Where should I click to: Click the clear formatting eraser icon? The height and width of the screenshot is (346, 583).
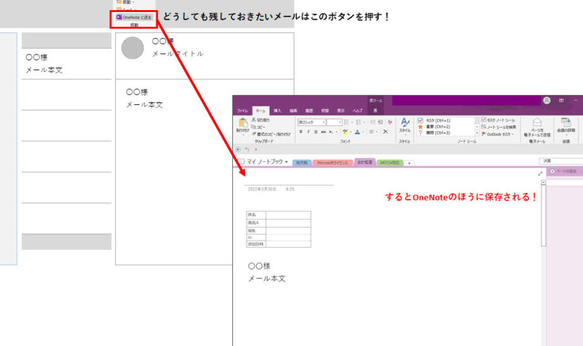click(x=390, y=122)
